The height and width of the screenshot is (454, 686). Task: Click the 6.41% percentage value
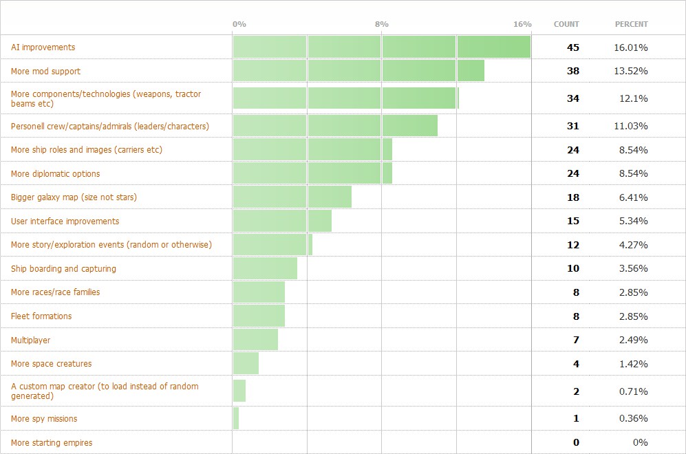(634, 197)
